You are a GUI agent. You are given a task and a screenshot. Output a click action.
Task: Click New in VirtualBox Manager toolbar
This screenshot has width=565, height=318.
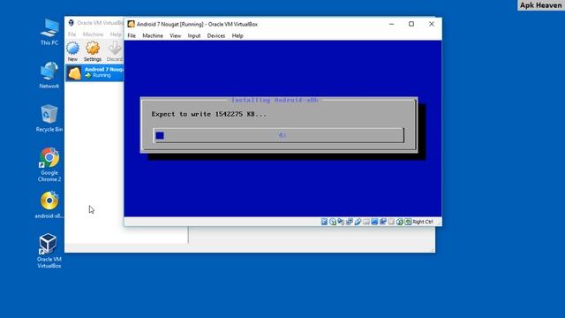click(72, 51)
